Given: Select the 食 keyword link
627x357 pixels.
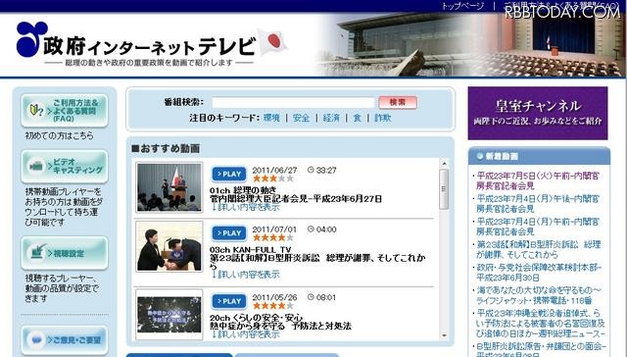Looking at the screenshot, I should pyautogui.click(x=357, y=118).
